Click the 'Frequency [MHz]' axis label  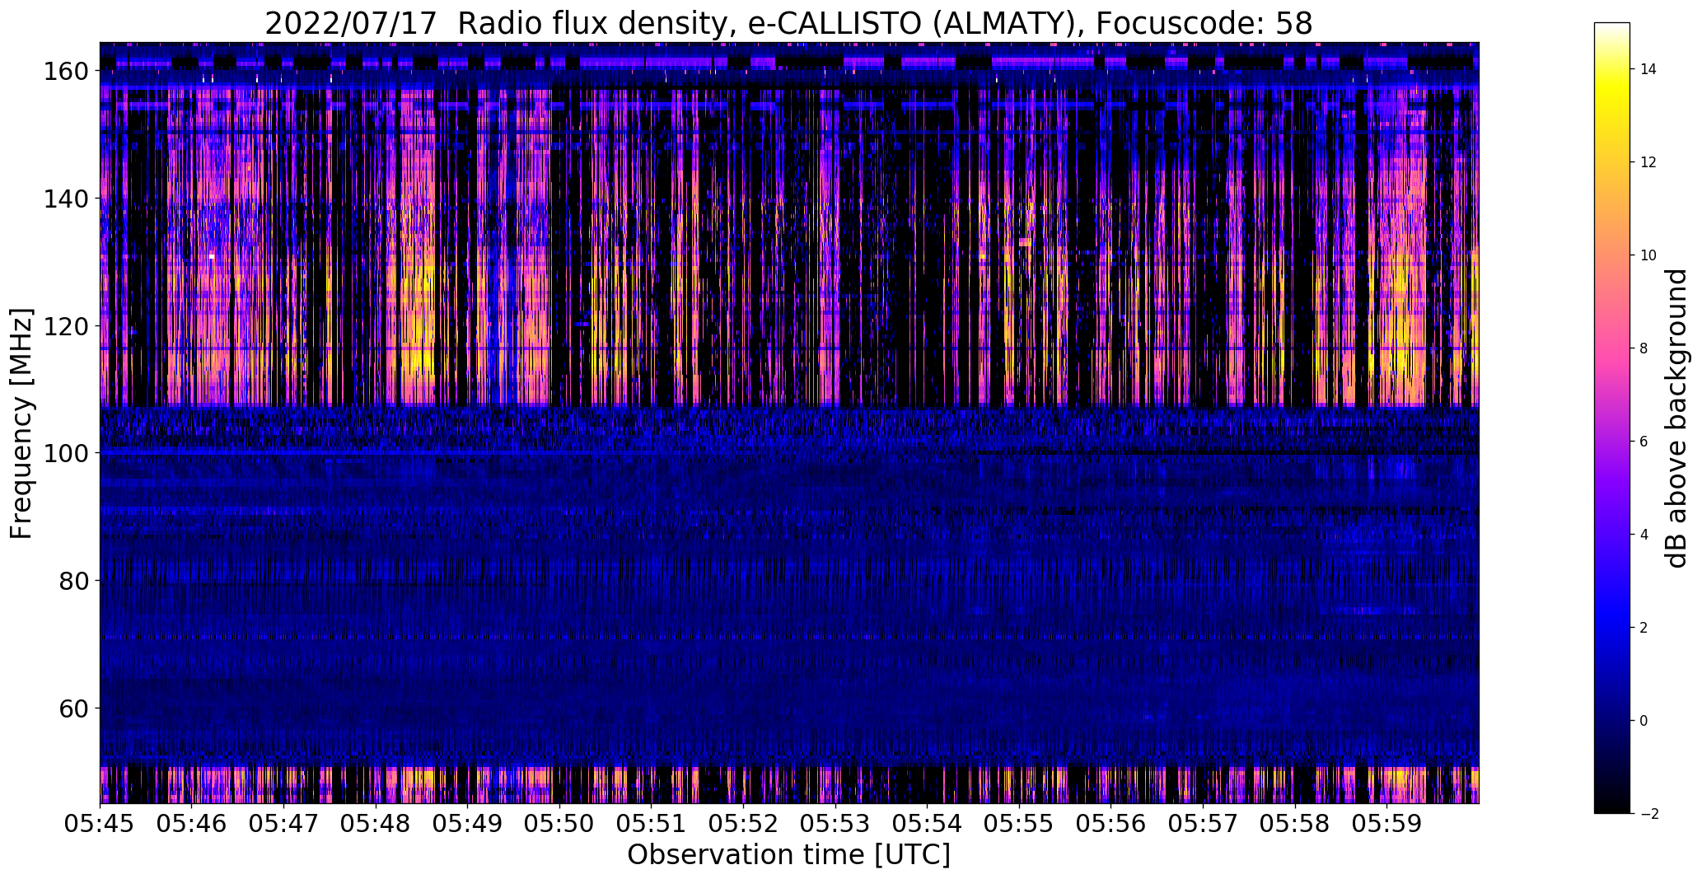click(x=21, y=423)
